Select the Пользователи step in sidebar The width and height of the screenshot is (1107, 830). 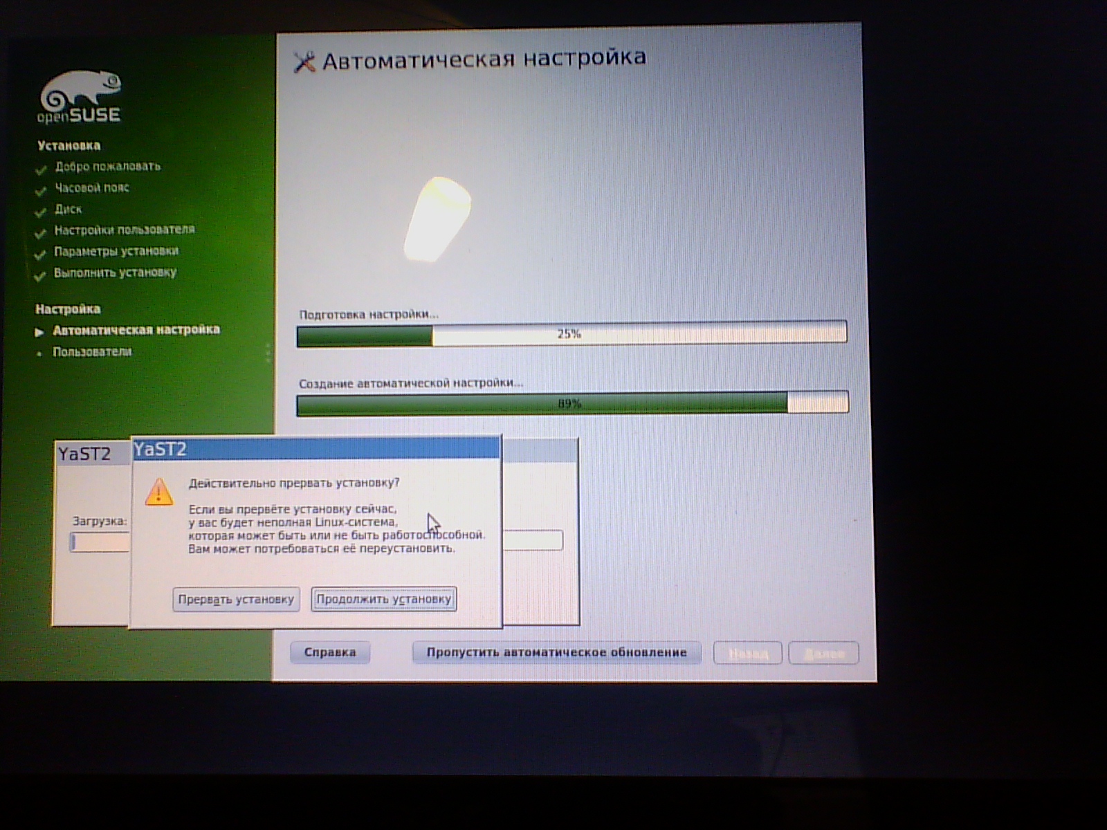click(92, 352)
